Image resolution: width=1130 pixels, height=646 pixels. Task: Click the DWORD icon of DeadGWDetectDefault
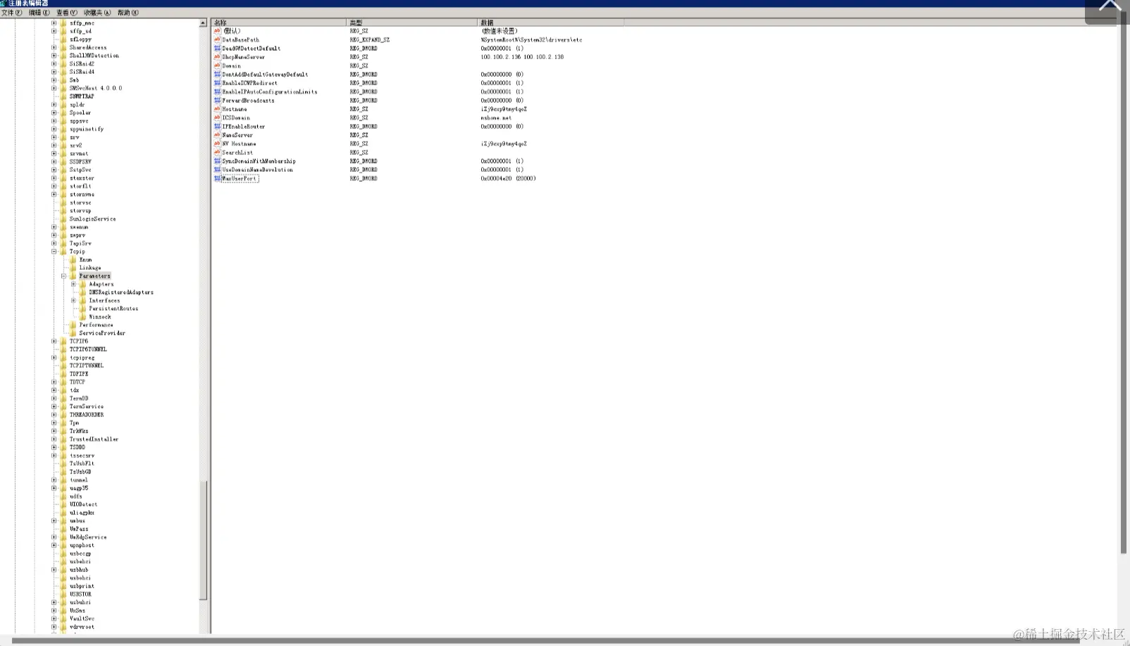point(217,48)
